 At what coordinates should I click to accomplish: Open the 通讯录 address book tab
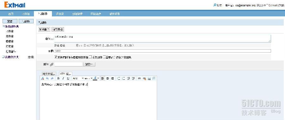pos(60,14)
